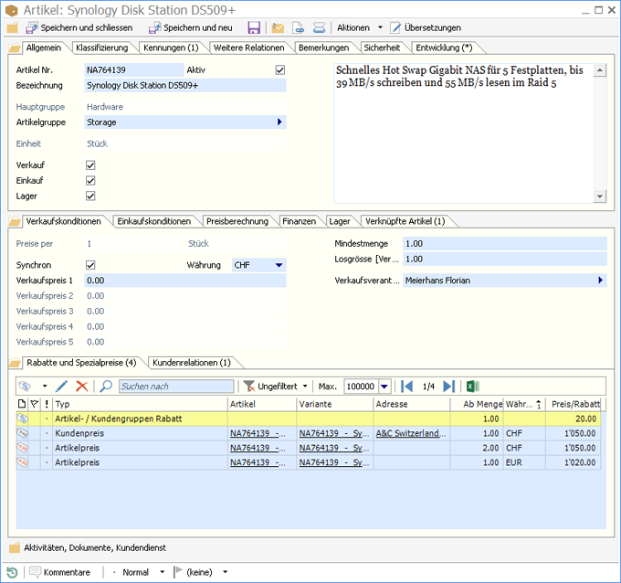Click the document link toolbar icon
This screenshot has width=621, height=583.
299,27
